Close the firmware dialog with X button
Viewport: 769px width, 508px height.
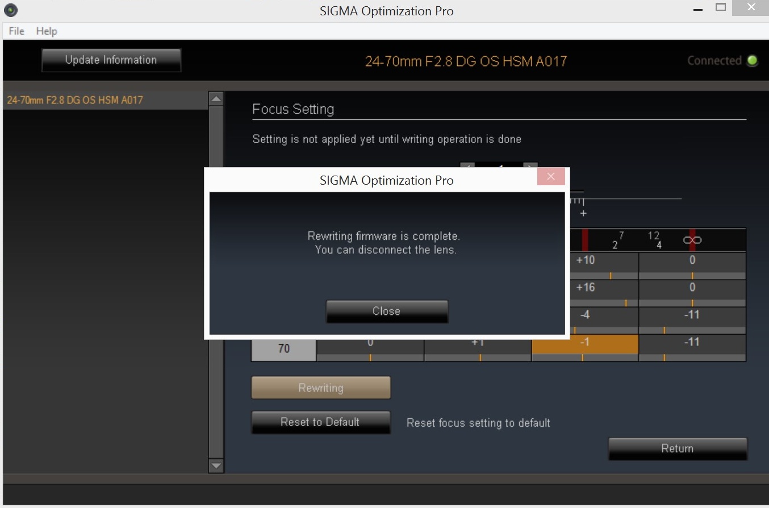tap(550, 177)
